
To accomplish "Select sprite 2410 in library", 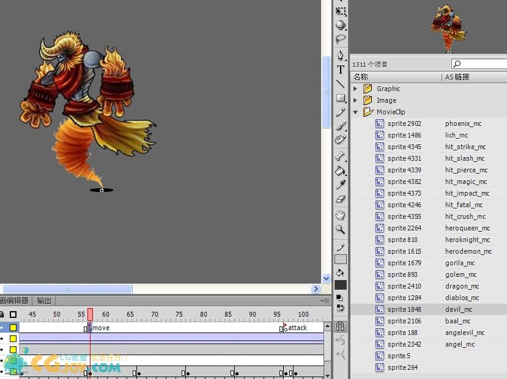I will (429, 286).
